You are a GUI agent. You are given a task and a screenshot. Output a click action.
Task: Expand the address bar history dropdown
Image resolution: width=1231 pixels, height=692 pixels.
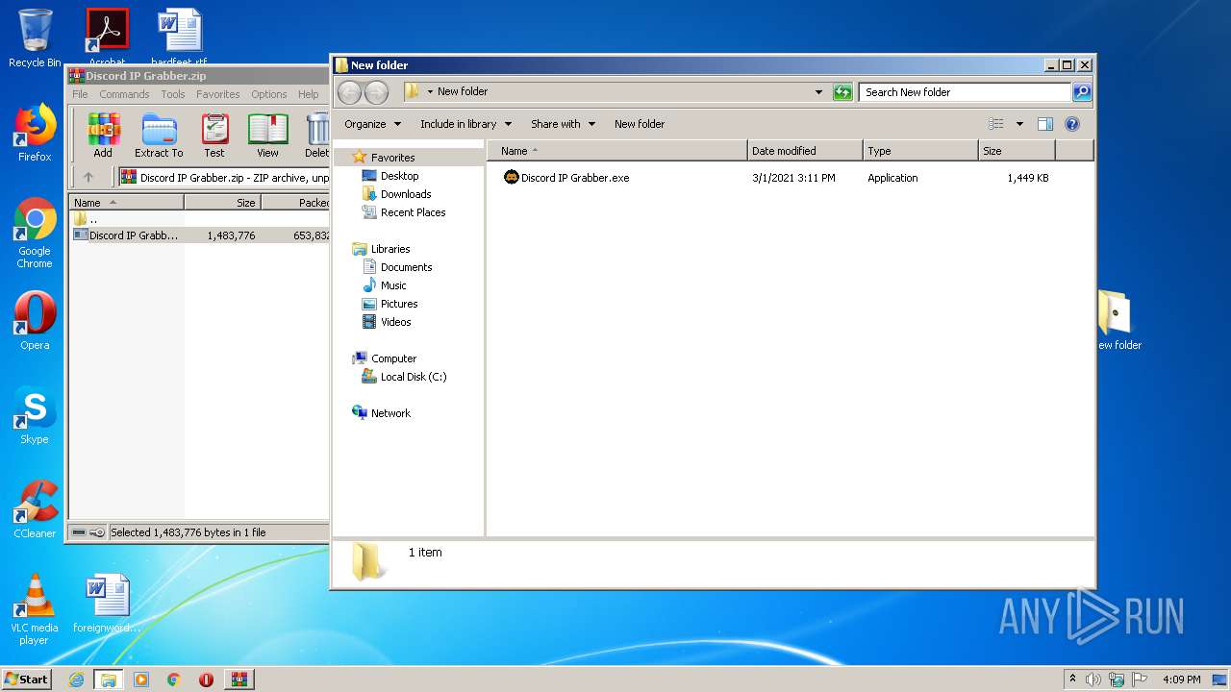[x=818, y=92]
